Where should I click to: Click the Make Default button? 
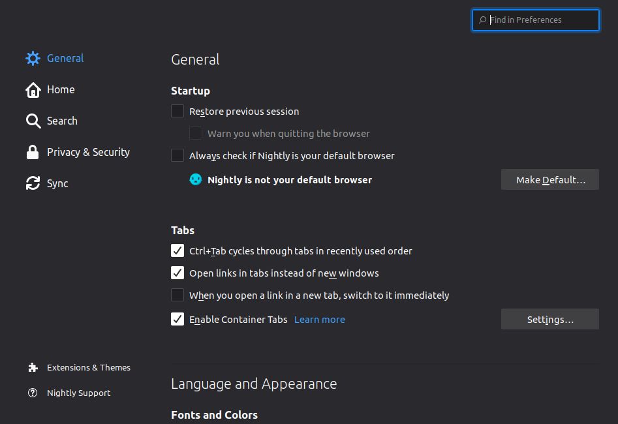click(549, 179)
